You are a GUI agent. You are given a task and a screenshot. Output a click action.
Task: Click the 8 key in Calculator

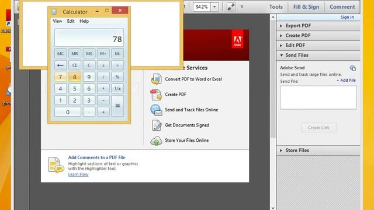75,77
